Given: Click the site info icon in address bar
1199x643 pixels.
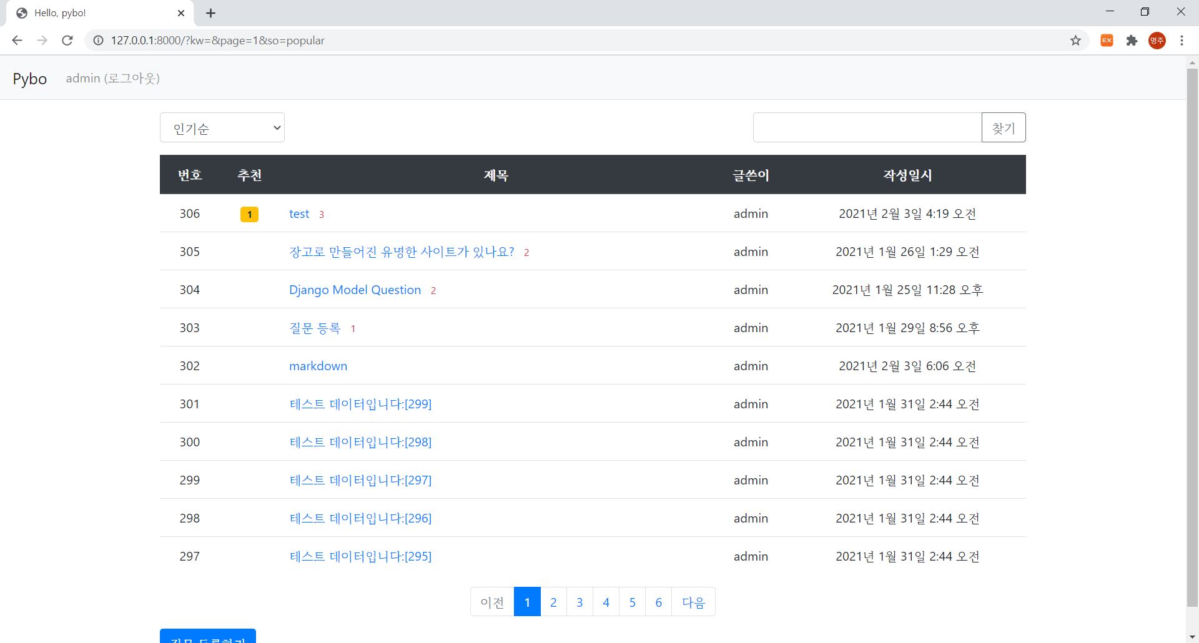Looking at the screenshot, I should [x=98, y=40].
